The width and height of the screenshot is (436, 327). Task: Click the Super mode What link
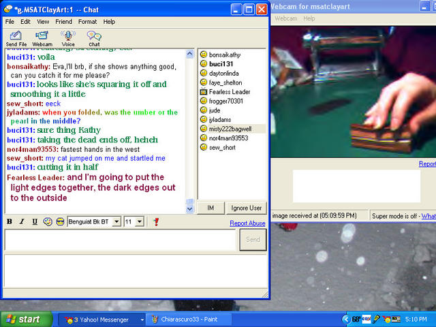429,216
